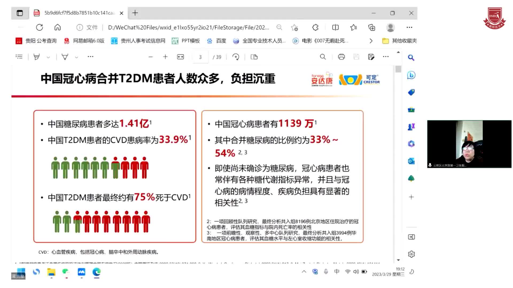Open Outlook from the Edge sidebar

coord(411,161)
